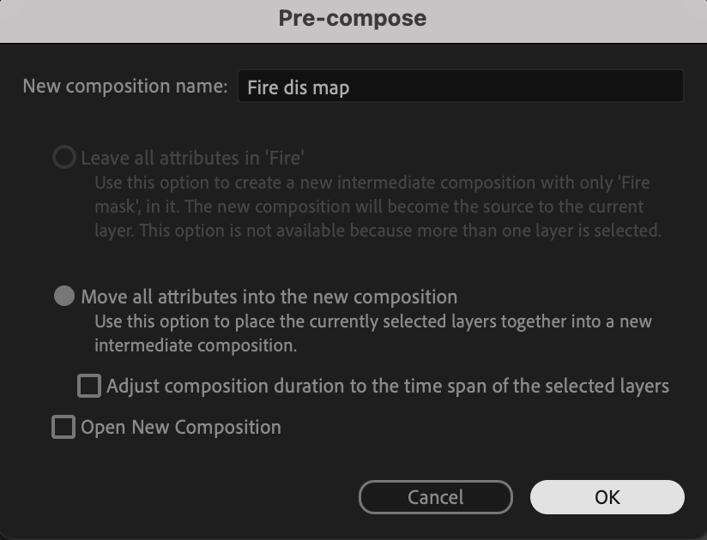The image size is (707, 540).
Task: Click the "Open New Composition" label text
Action: point(181,427)
